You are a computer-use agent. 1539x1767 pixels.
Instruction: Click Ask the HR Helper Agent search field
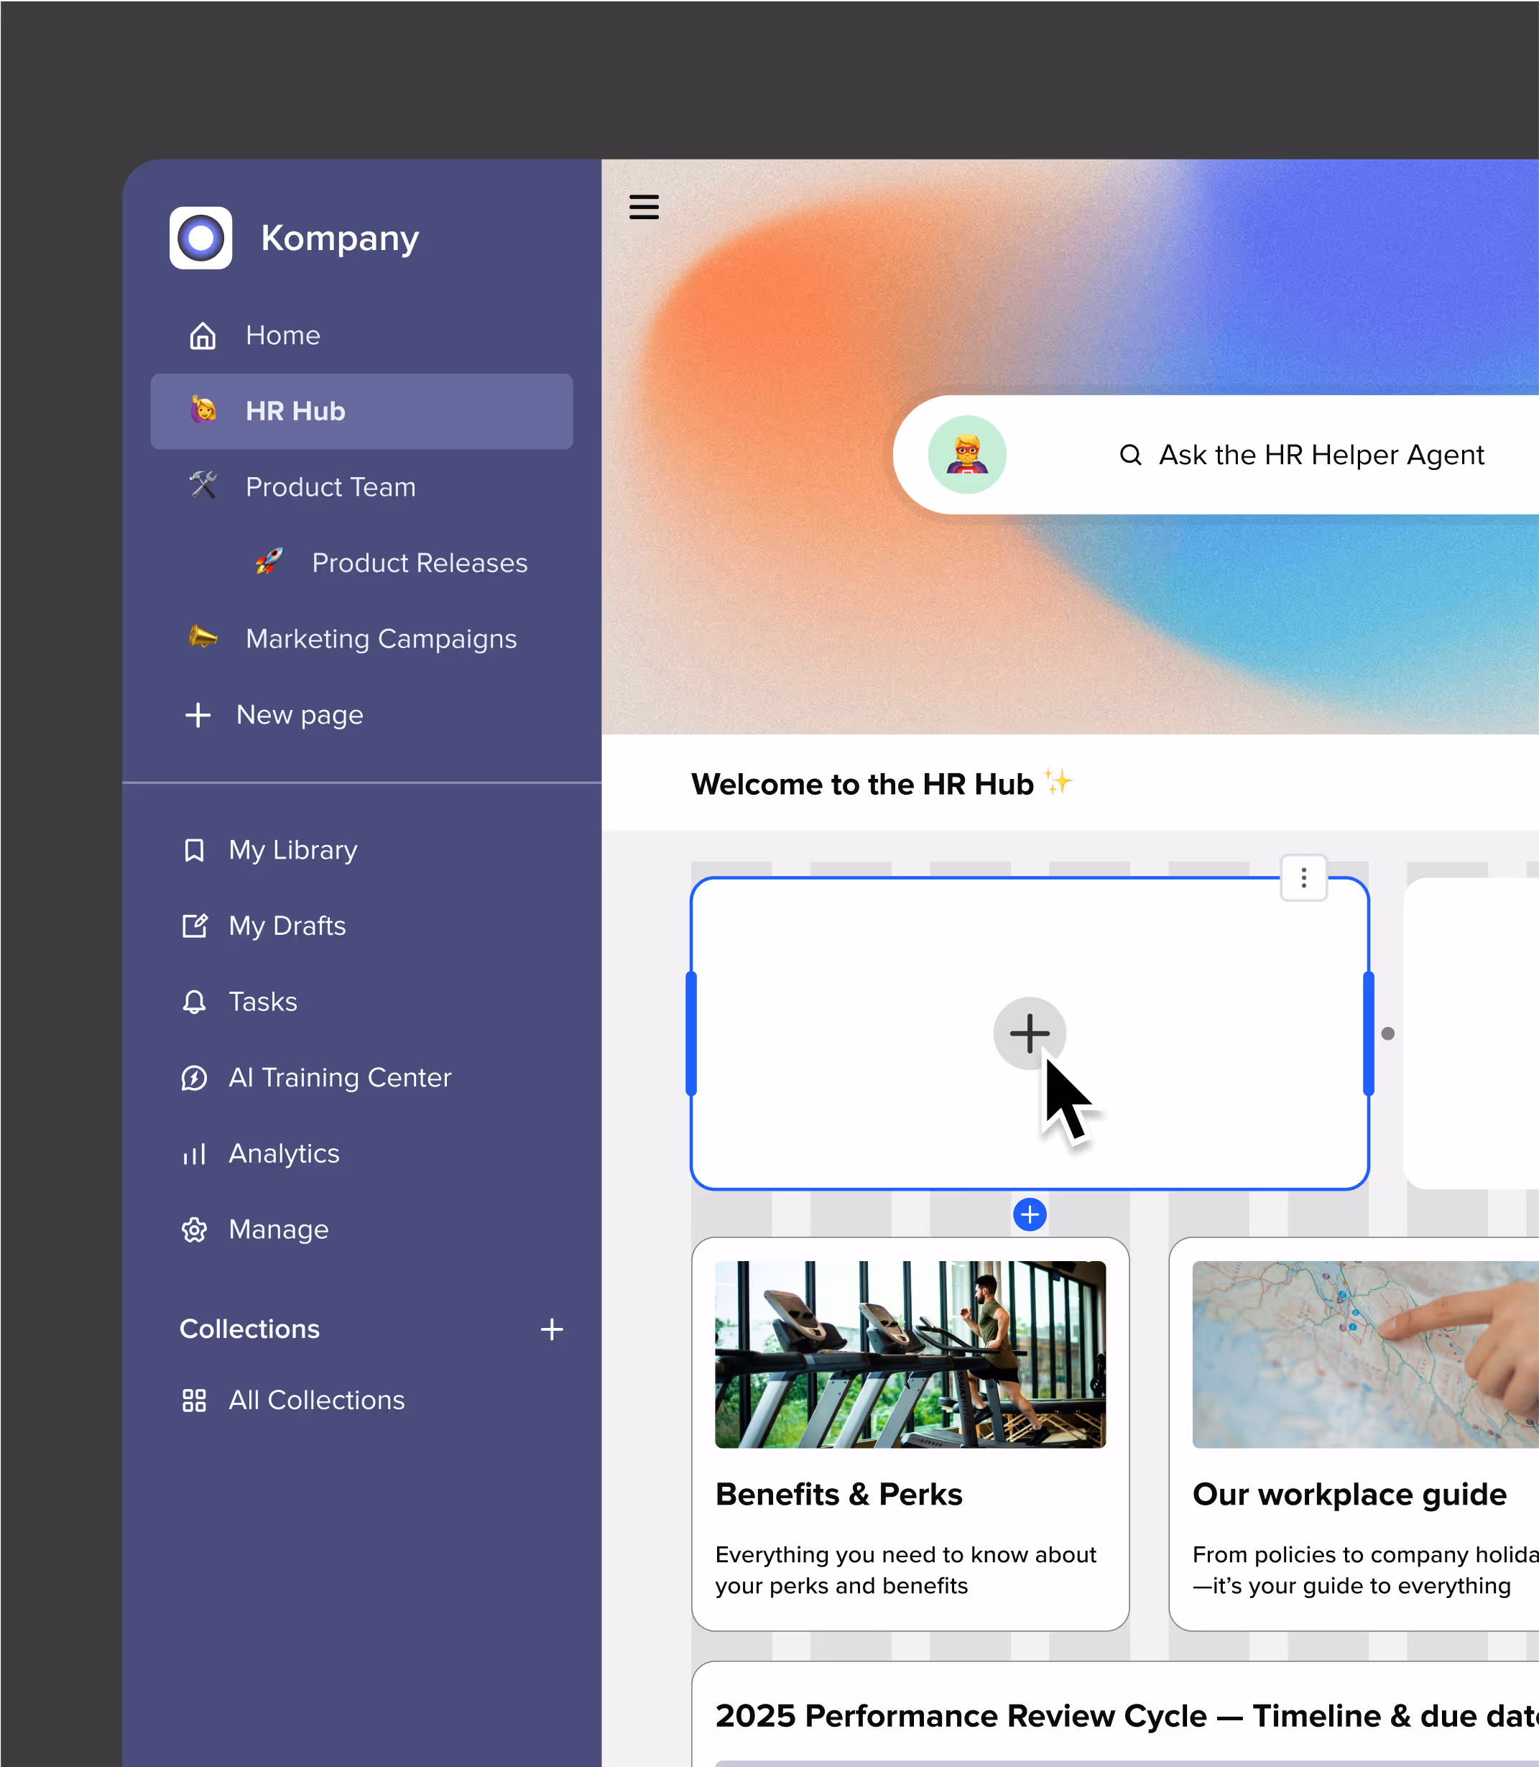pyautogui.click(x=1320, y=454)
